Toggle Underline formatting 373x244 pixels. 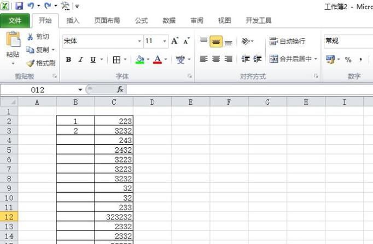[x=93, y=59]
